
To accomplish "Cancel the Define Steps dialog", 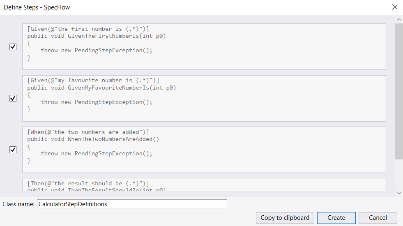I will click(x=378, y=218).
